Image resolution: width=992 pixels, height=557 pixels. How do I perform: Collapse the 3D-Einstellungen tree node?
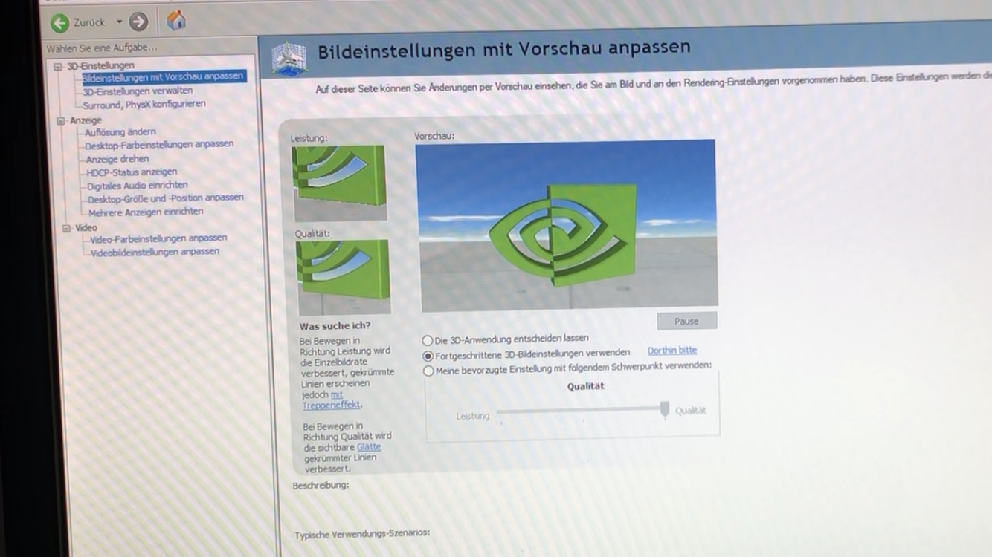pos(58,66)
